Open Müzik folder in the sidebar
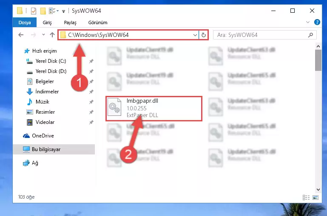The image size is (327, 216). tap(43, 102)
